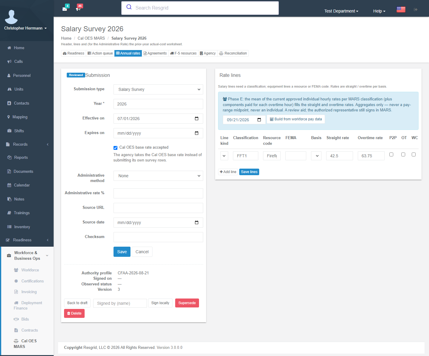Toggle OT checkbox on FFT1 line
Screen dimensions: 429x356
coord(403,154)
